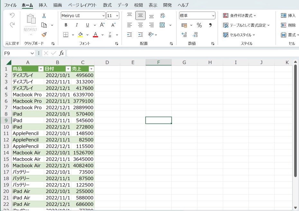
Task: Click the Insert Function fx icon
Action: pyautogui.click(x=61, y=53)
